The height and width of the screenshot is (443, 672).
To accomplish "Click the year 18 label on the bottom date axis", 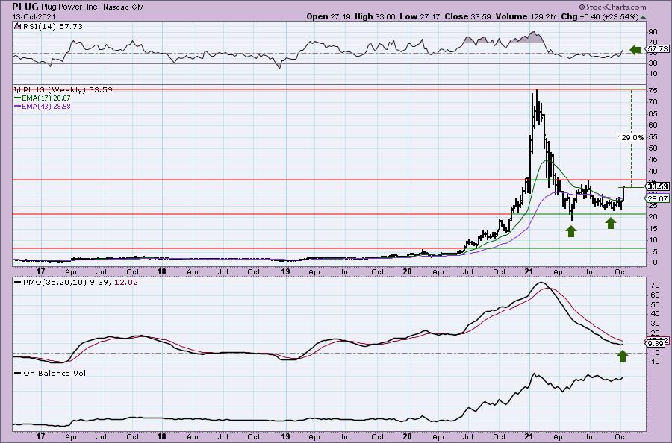I will [x=161, y=436].
